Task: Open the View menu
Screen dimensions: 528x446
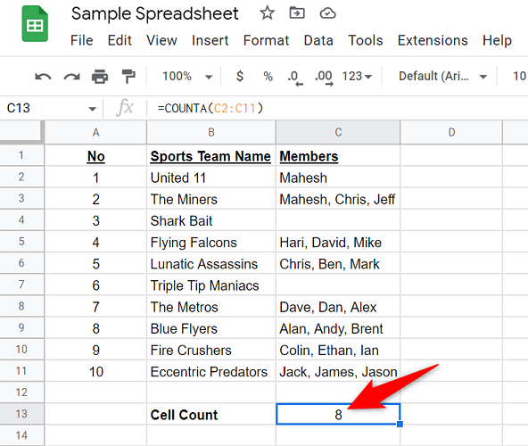Action: 161,40
